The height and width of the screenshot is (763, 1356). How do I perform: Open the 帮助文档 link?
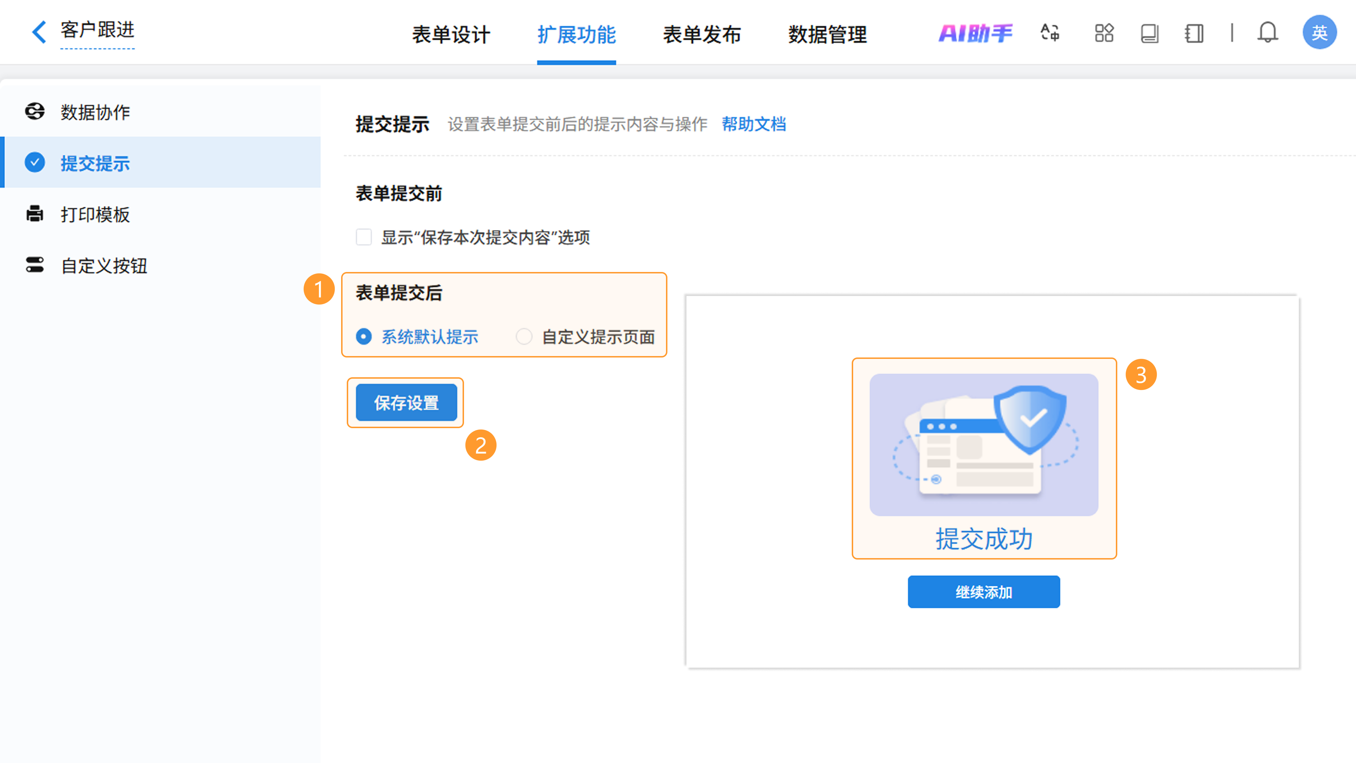754,124
